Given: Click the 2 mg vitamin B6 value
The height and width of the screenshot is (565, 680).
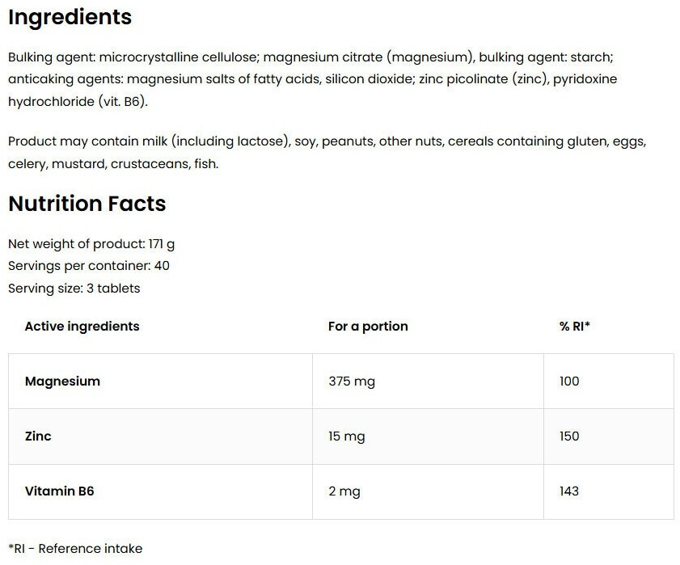Looking at the screenshot, I should click(344, 491).
